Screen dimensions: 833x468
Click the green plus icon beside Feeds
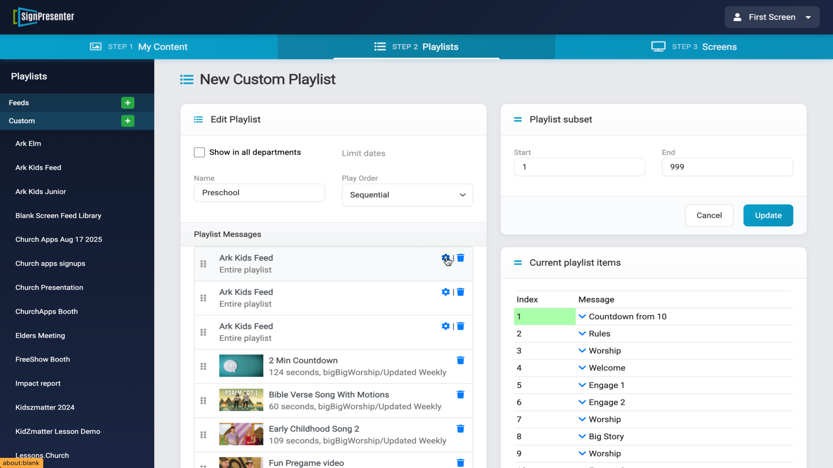pyautogui.click(x=128, y=103)
